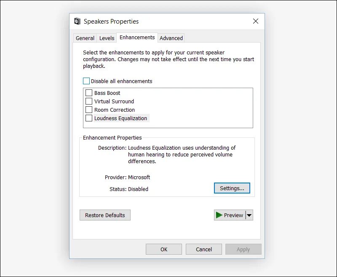The image size is (337, 277).
Task: Cancel the dialog changes
Action: 204,249
